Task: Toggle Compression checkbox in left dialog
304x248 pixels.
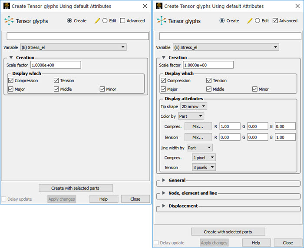Action: tap(11, 80)
